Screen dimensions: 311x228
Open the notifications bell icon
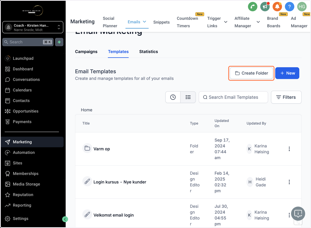[x=277, y=7]
